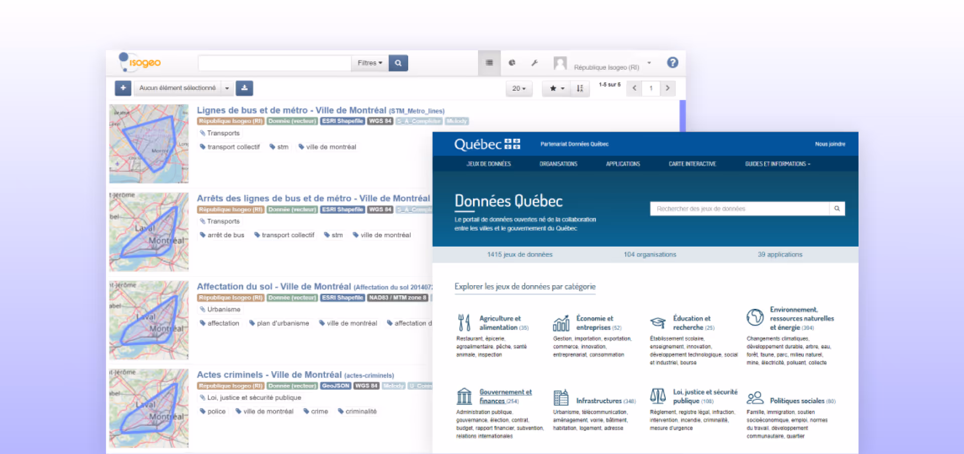Open Carte interactive menu item
The width and height of the screenshot is (964, 454).
click(x=692, y=164)
